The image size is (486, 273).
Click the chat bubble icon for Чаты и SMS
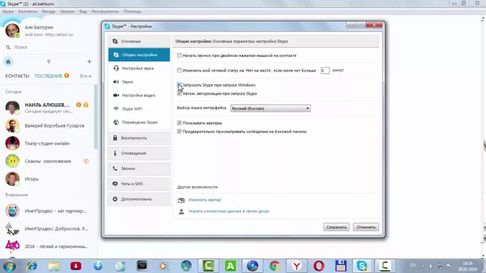tap(115, 184)
